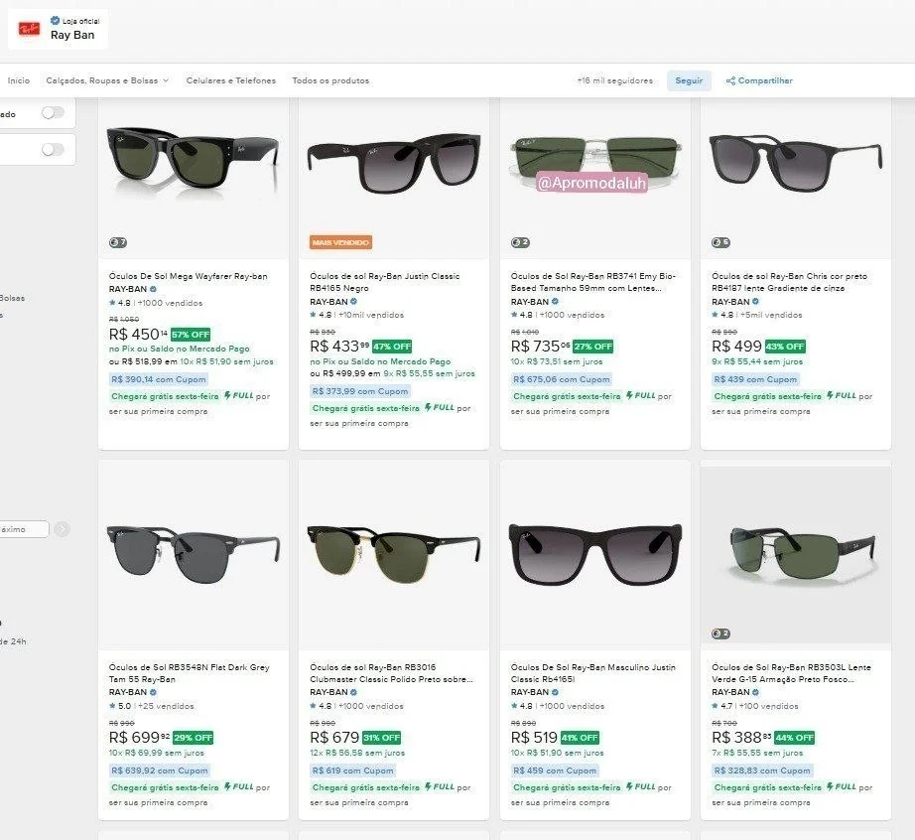Open the 2 color variations badge on RB3741 Emy
The image size is (915, 840).
520,242
